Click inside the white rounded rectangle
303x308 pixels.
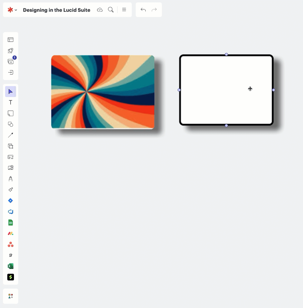[226, 90]
